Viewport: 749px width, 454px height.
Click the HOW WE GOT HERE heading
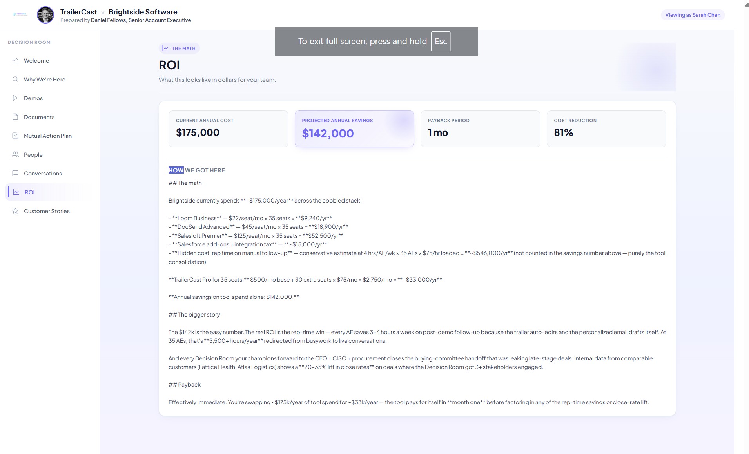pyautogui.click(x=197, y=170)
